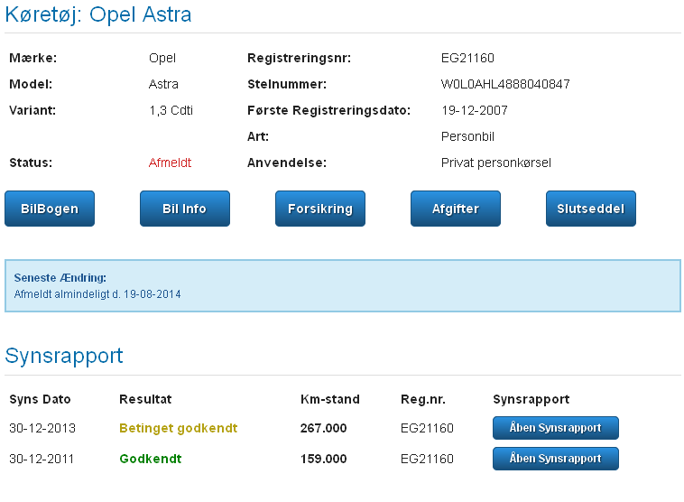Show the Afgifter information

455,209
